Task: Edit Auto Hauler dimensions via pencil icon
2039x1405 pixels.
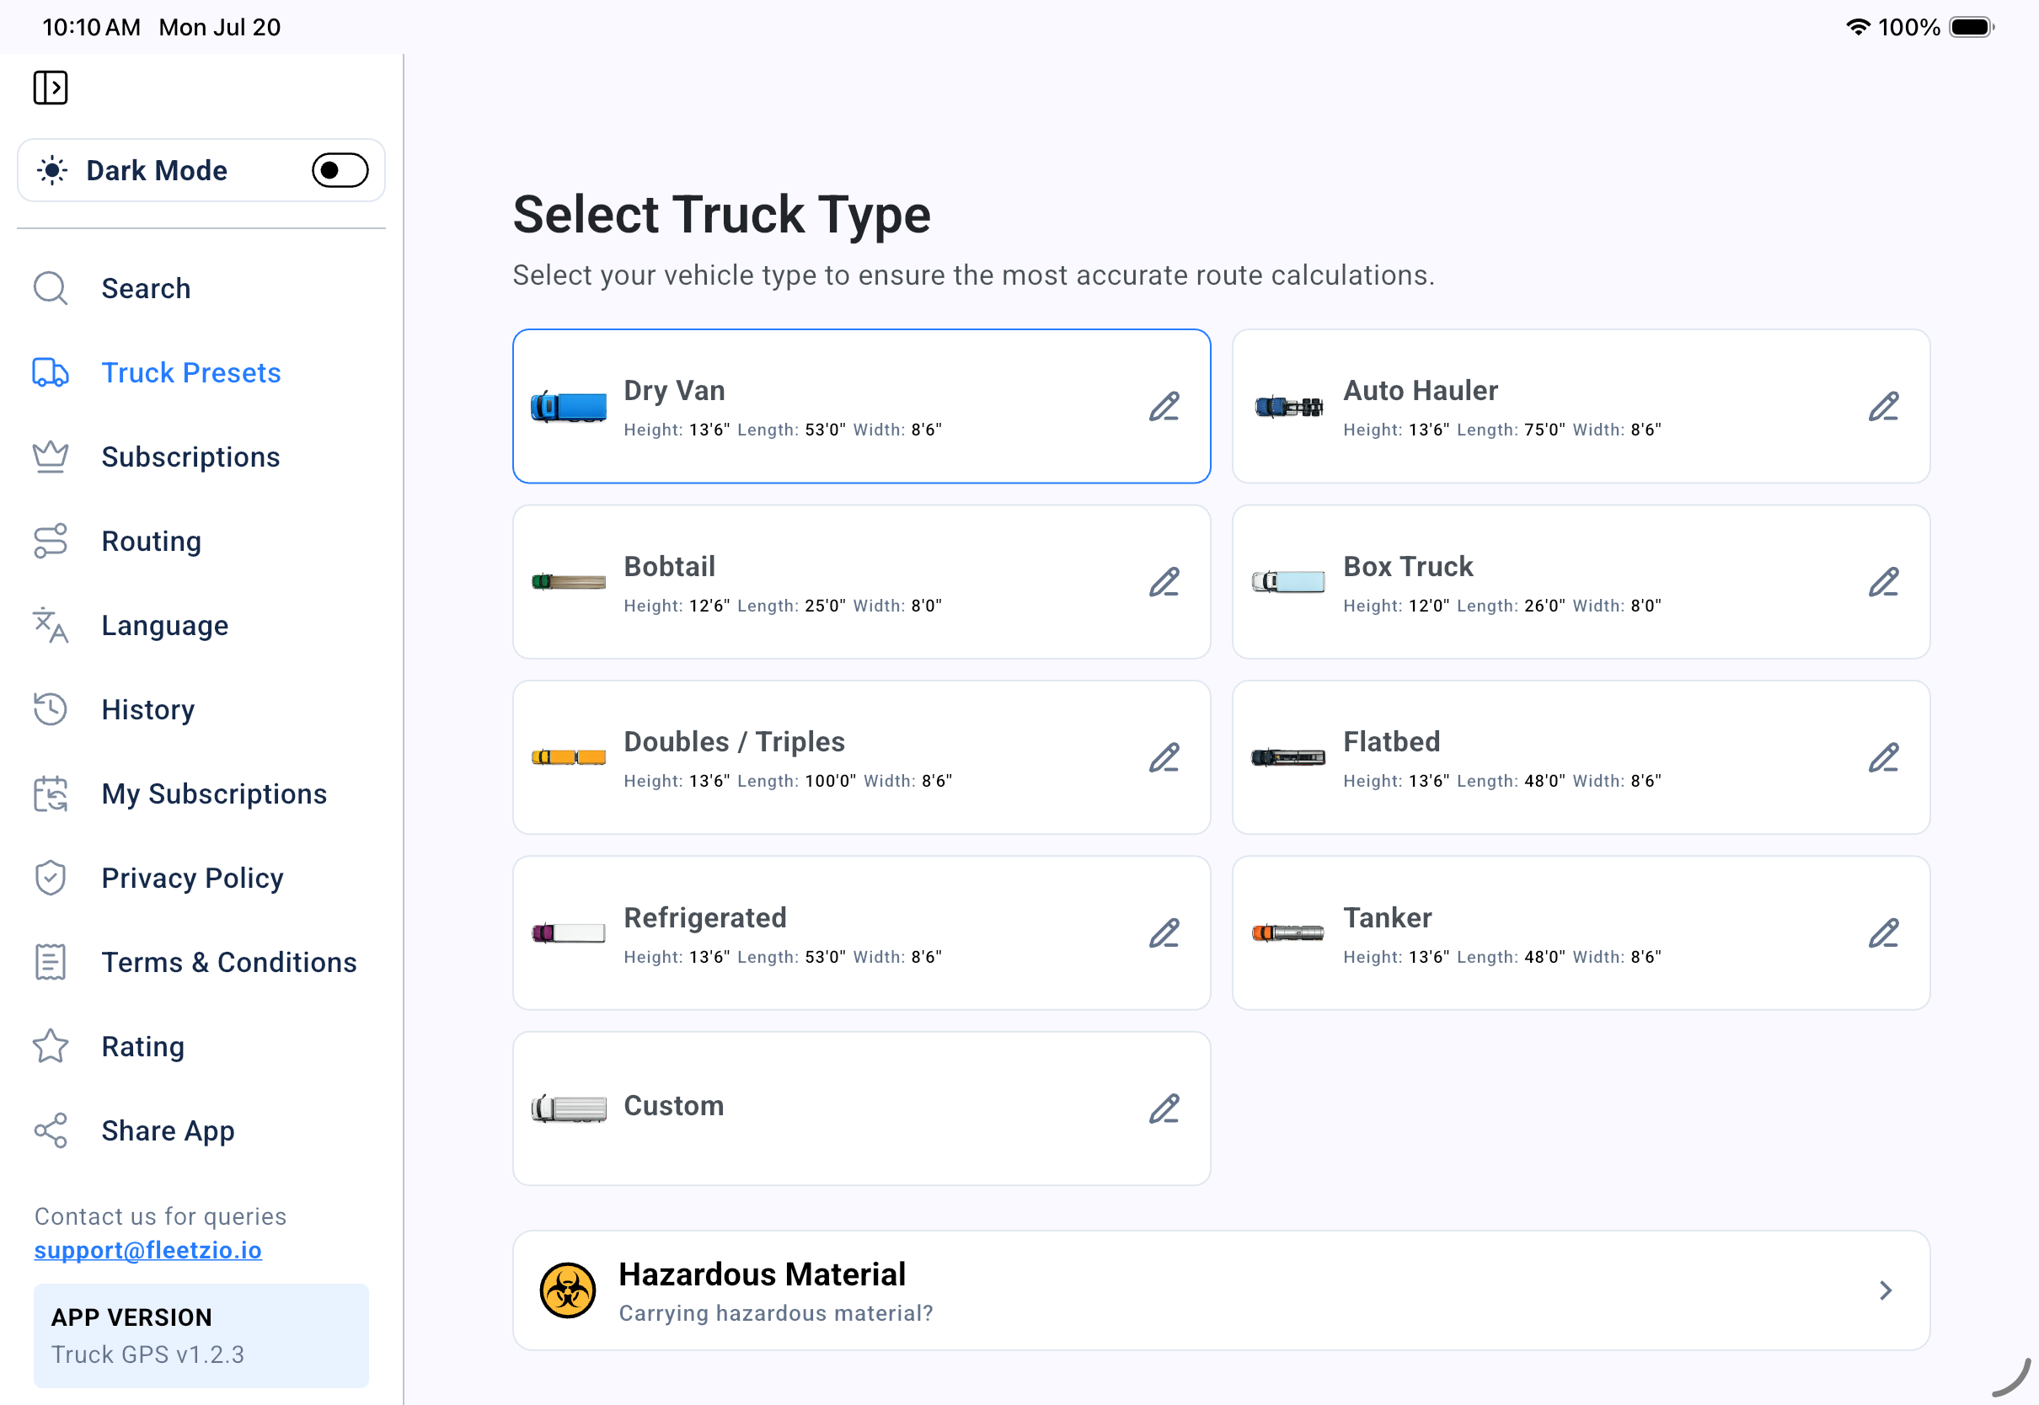Action: coord(1884,406)
